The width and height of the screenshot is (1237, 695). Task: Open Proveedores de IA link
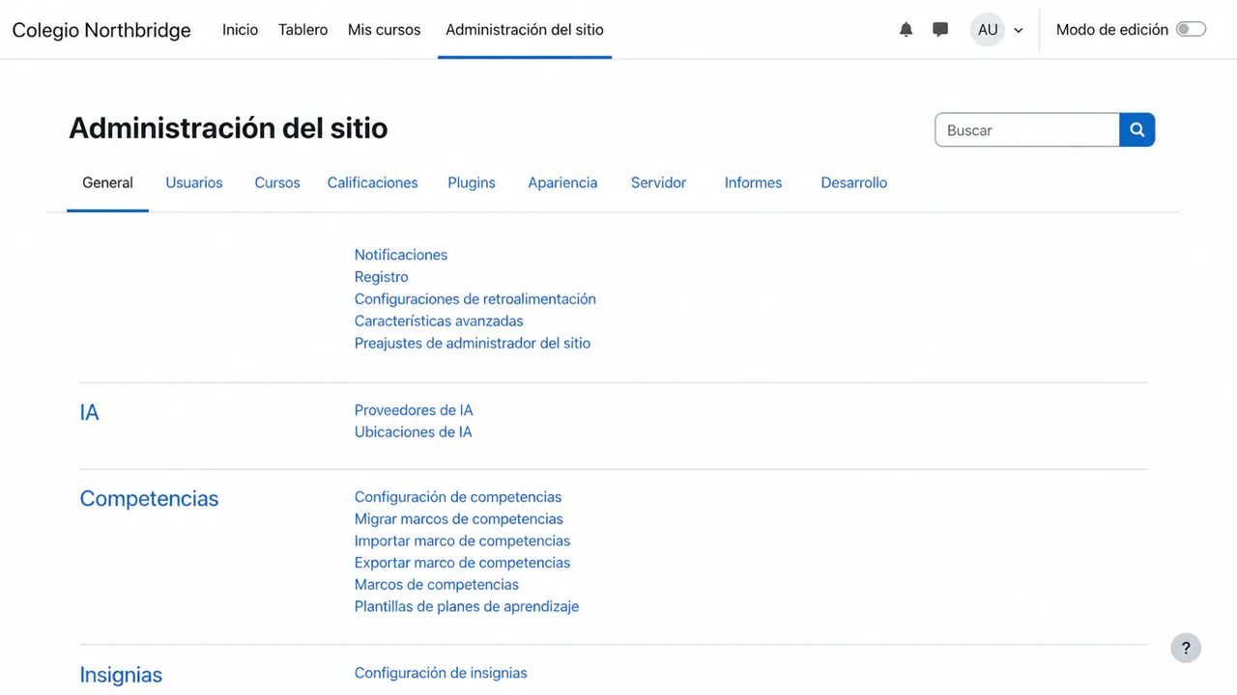tap(414, 410)
